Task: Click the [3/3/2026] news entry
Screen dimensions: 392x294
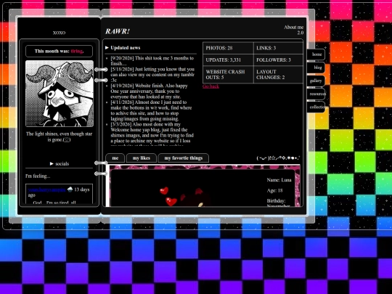Action: pyautogui.click(x=152, y=134)
